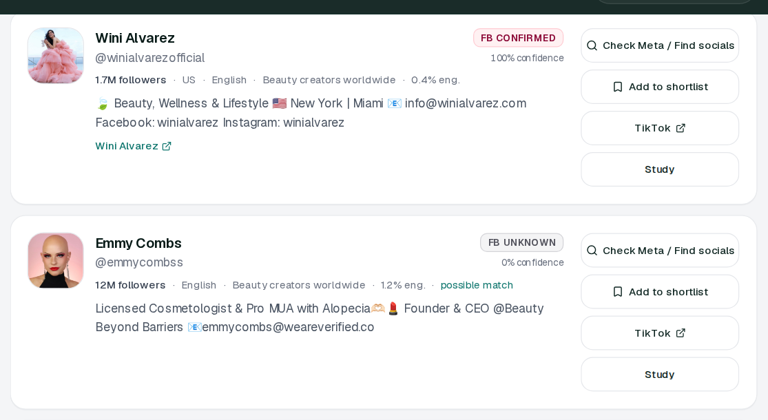The height and width of the screenshot is (420, 768).
Task: Open the TikTok link for Emmy Combs
Action: pos(660,333)
